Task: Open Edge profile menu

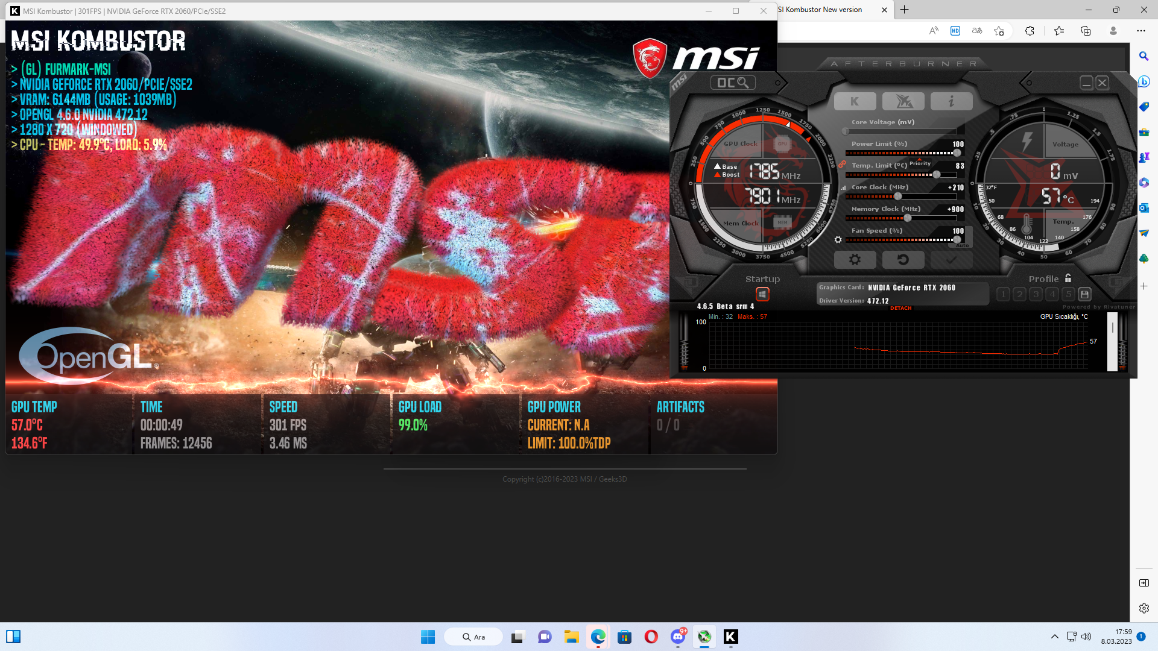Action: coord(1113,31)
